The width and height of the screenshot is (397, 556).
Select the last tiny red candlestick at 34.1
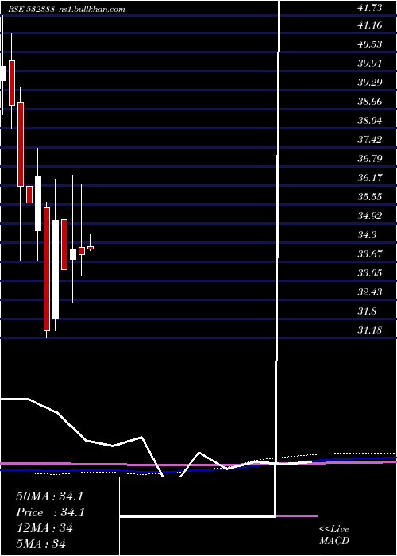click(x=91, y=248)
